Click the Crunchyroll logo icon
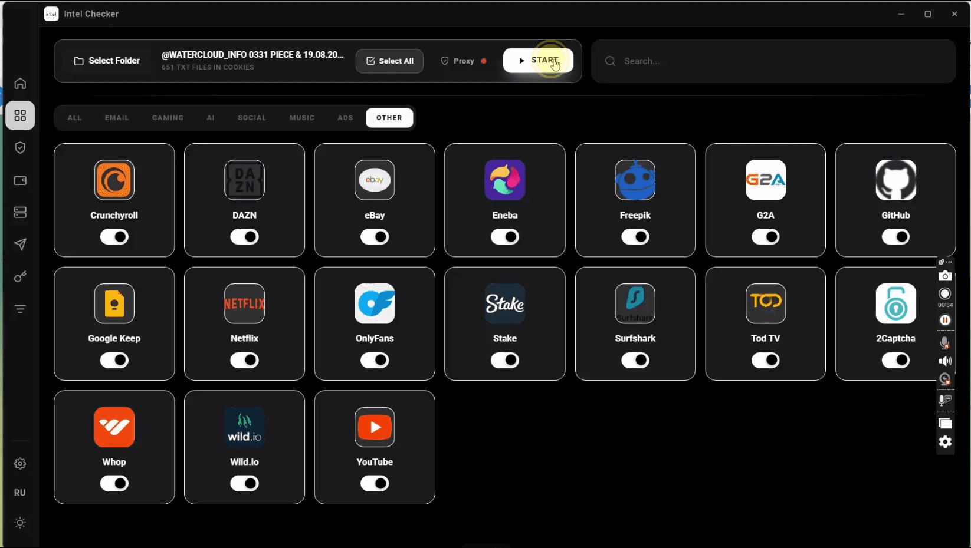 coord(114,180)
